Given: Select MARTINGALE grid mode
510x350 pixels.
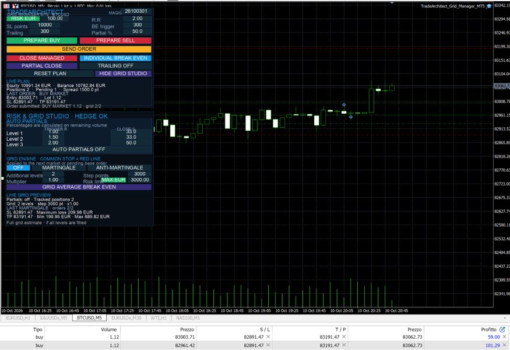Looking at the screenshot, I should pos(59,167).
